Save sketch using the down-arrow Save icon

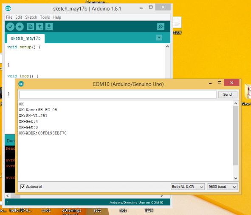pos(49,27)
